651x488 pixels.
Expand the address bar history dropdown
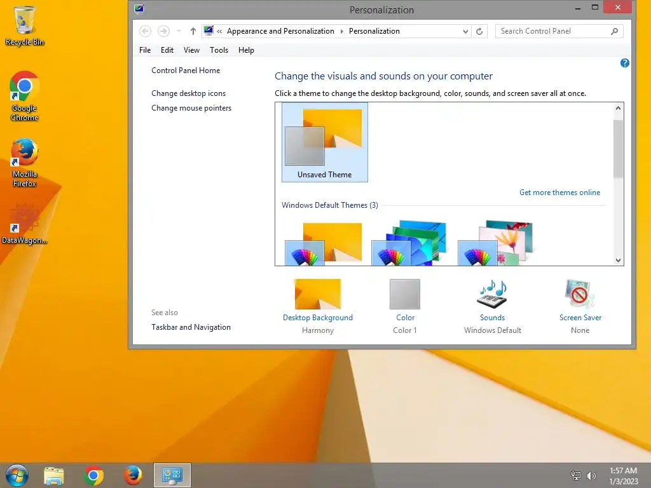465,32
